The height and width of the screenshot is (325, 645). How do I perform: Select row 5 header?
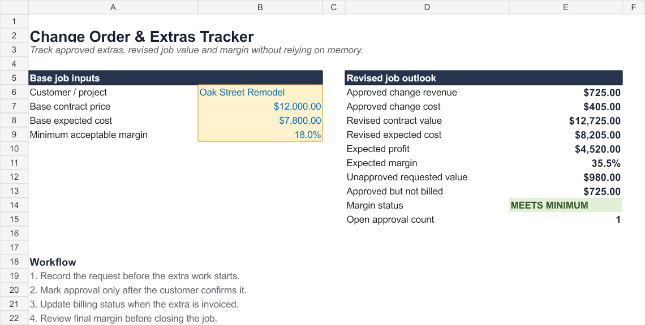(14, 78)
